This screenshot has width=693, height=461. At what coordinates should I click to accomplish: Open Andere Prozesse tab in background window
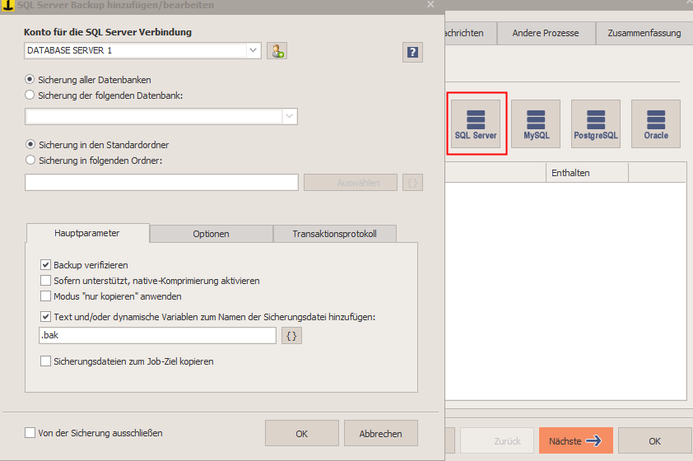(546, 33)
